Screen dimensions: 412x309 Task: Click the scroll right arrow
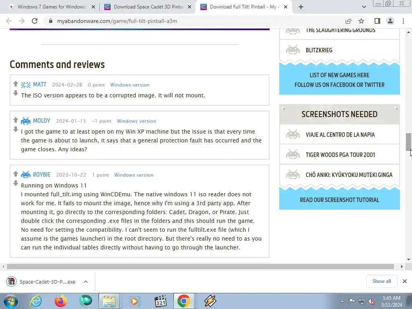(x=402, y=266)
